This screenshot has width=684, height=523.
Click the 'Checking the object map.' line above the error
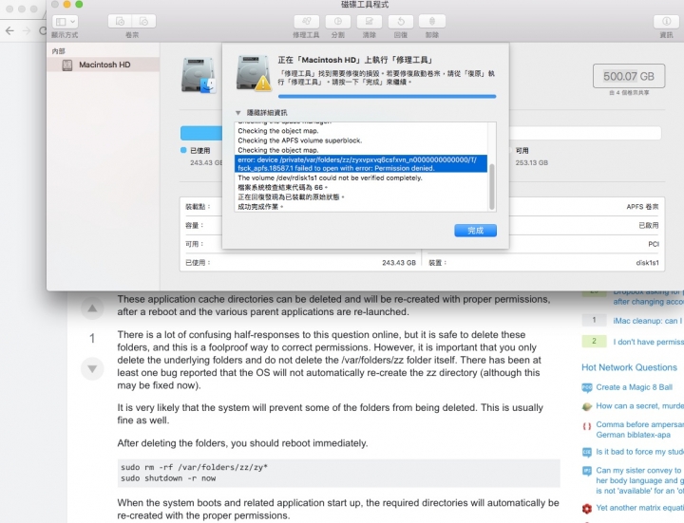tap(277, 150)
